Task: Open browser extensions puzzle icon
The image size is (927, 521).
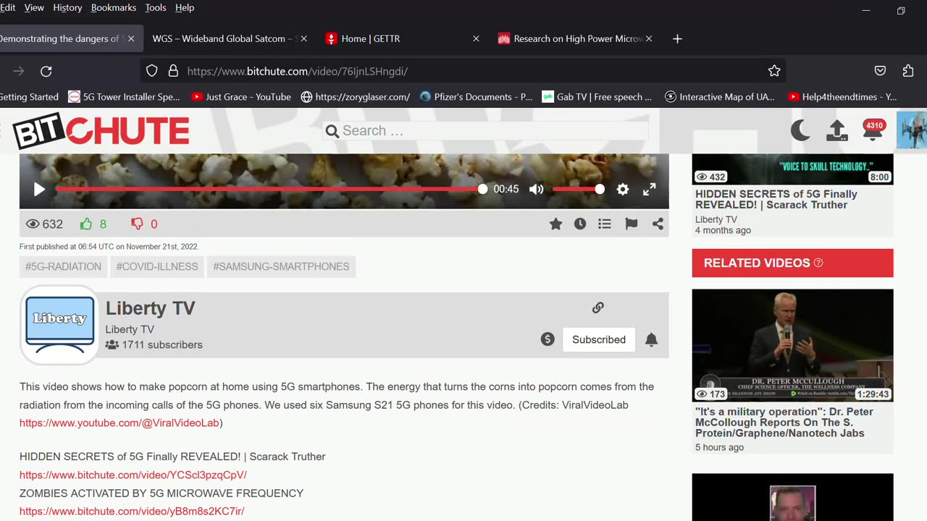Action: click(x=908, y=71)
